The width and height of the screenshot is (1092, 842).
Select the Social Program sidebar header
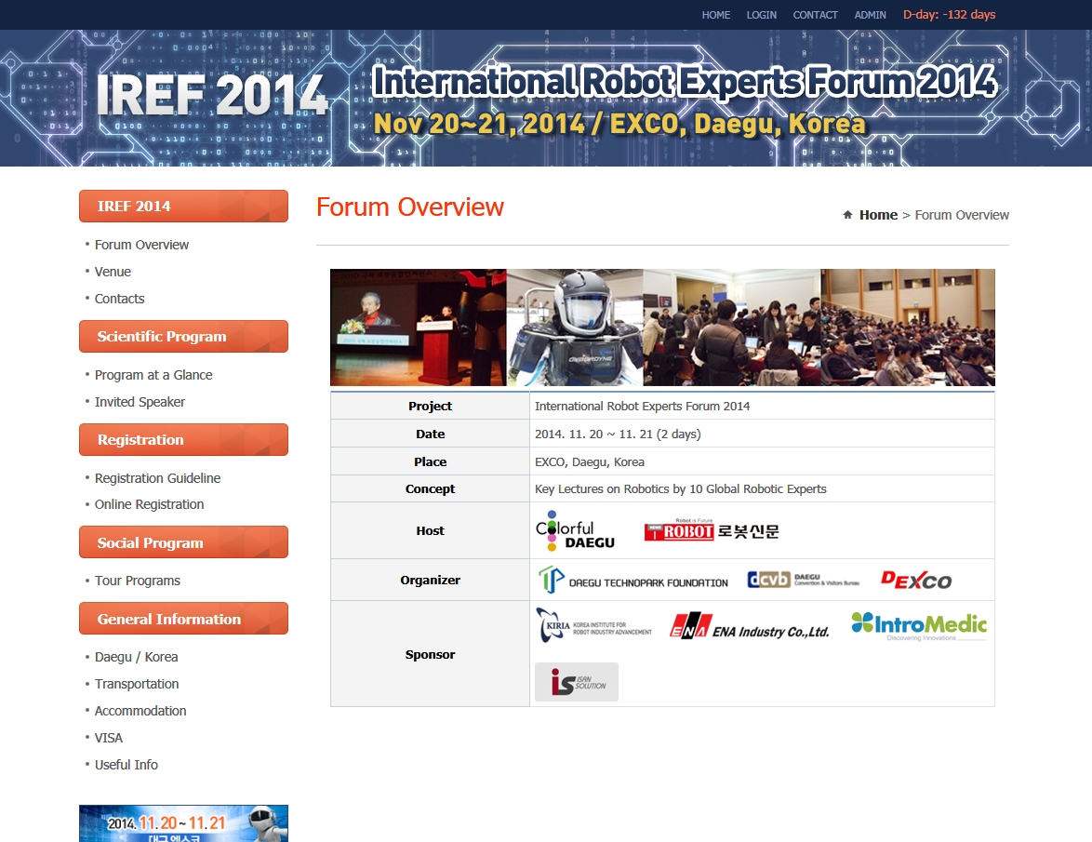click(184, 542)
